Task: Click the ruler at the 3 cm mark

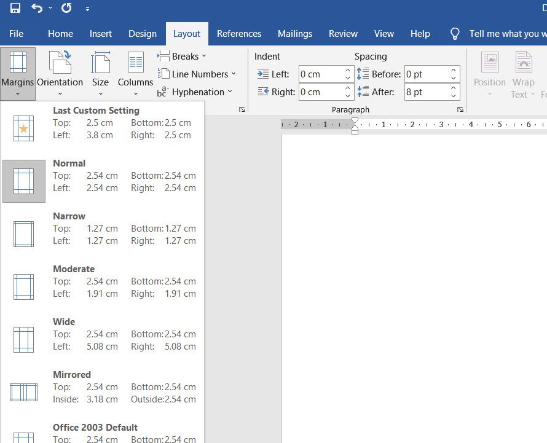Action: (x=441, y=125)
